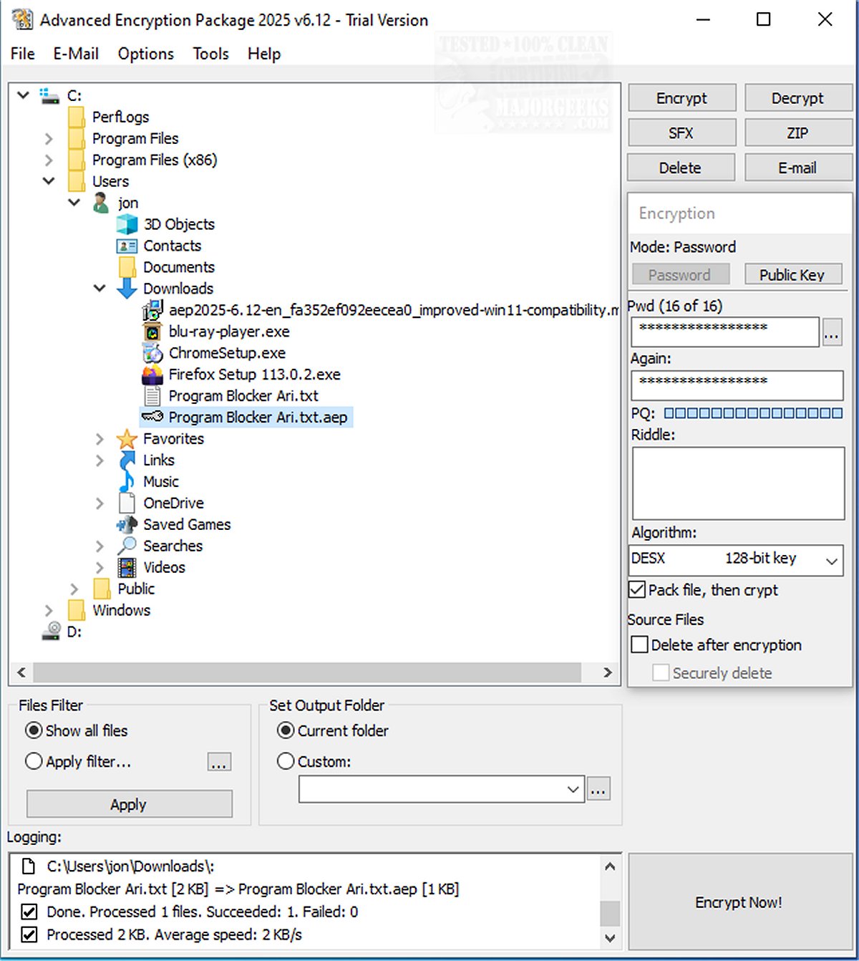Click the Riddle text box
This screenshot has width=859, height=961.
click(738, 483)
